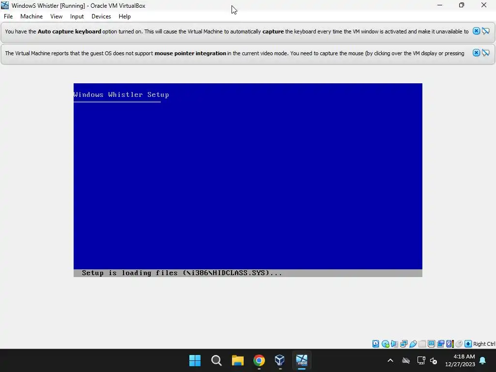The height and width of the screenshot is (372, 496).
Task: Open the View menu
Action: click(x=56, y=16)
